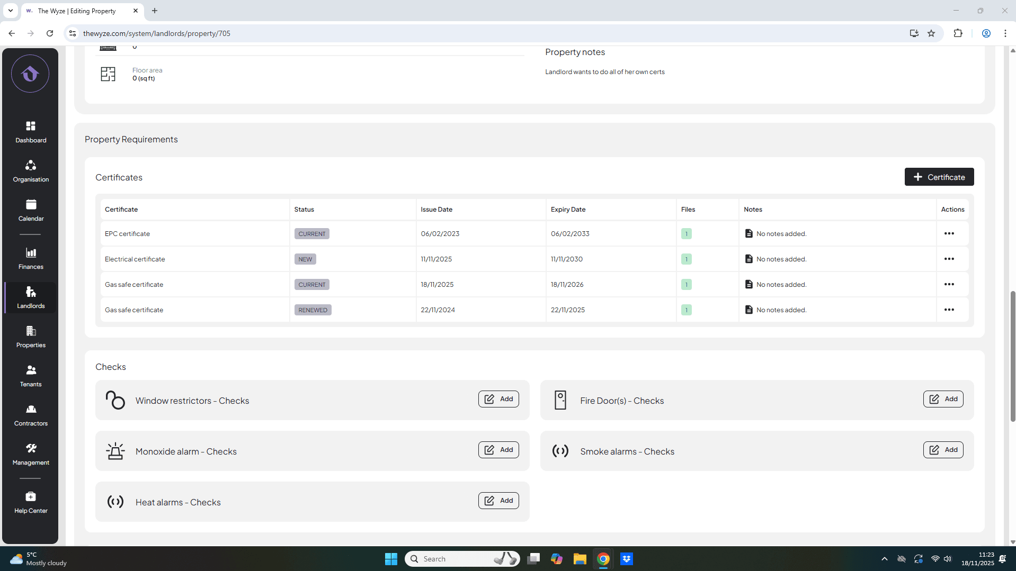
Task: Add a Smoke alarms check
Action: [943, 450]
